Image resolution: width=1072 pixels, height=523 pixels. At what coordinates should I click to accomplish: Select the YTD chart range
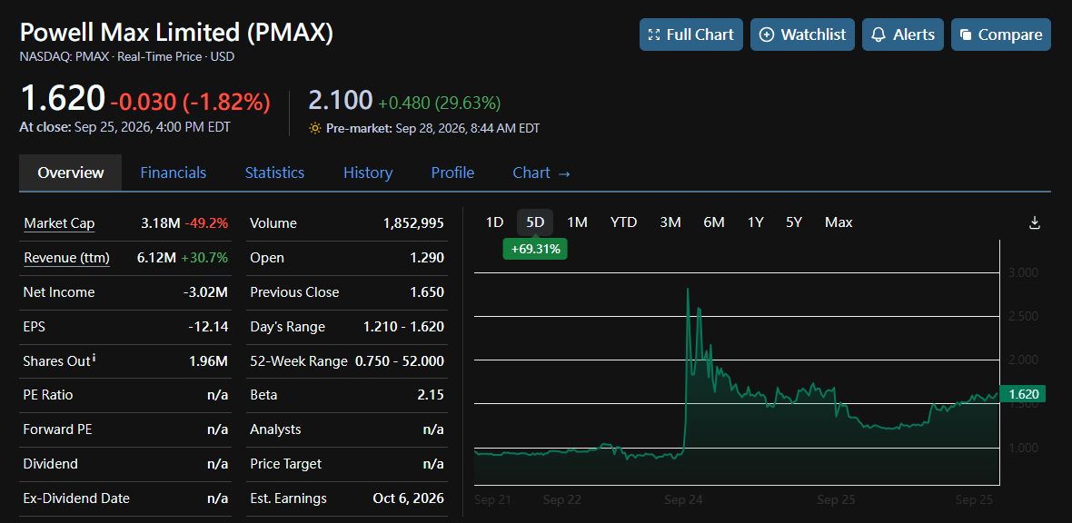pyautogui.click(x=623, y=222)
